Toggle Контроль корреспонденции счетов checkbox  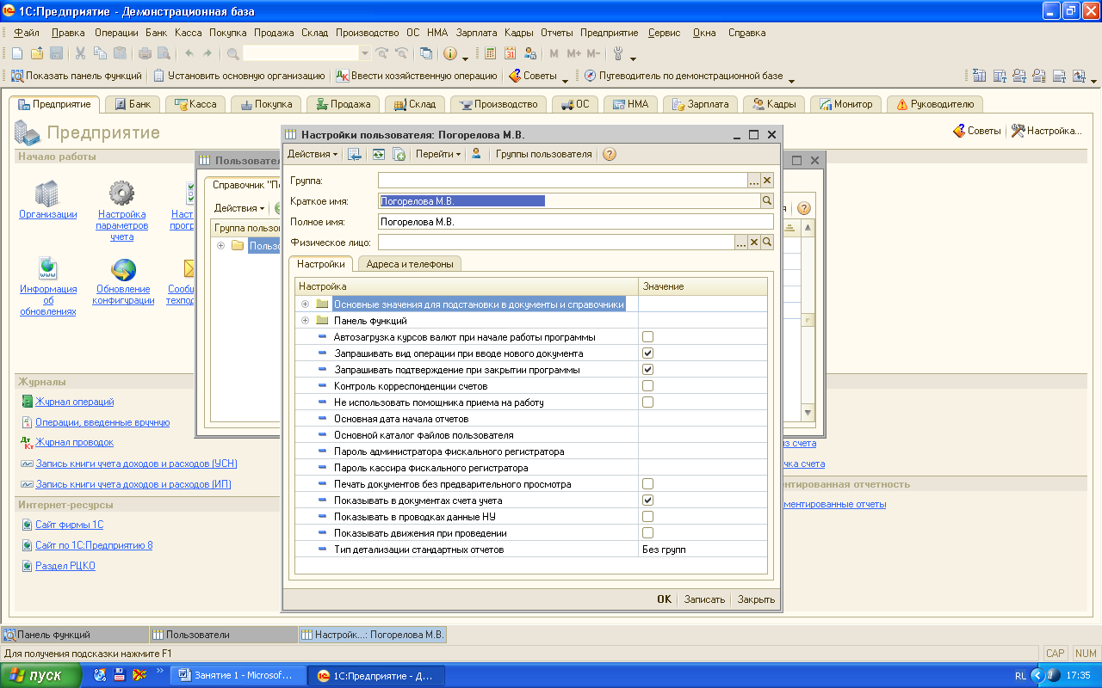[x=647, y=386]
